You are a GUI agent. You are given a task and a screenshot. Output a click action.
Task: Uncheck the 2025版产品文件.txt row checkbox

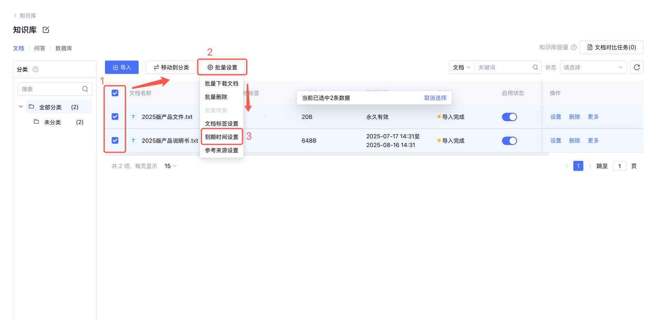coord(115,117)
